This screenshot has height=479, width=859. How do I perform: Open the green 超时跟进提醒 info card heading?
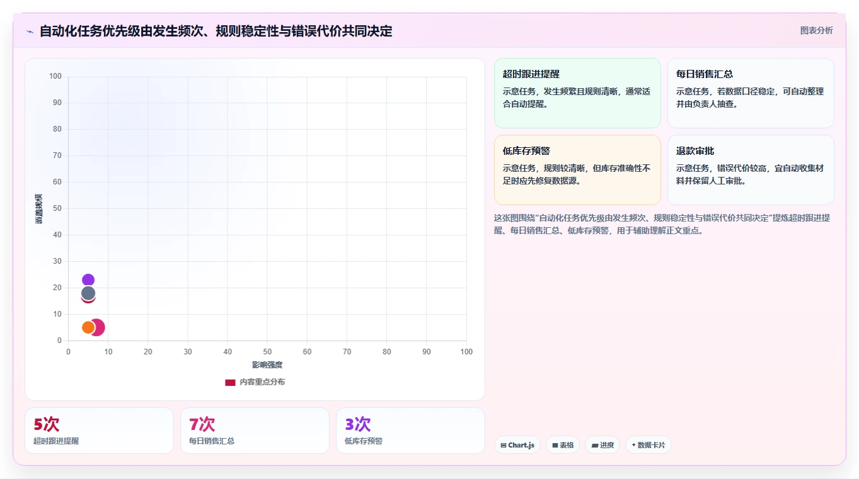pyautogui.click(x=531, y=74)
